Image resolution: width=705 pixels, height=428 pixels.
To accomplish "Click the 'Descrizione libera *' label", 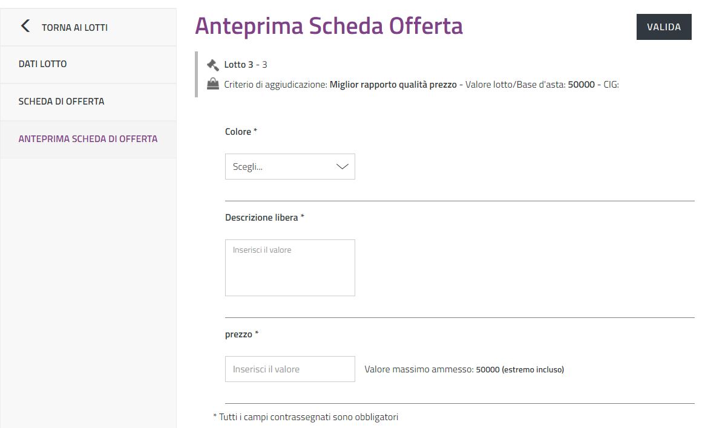I will 264,218.
